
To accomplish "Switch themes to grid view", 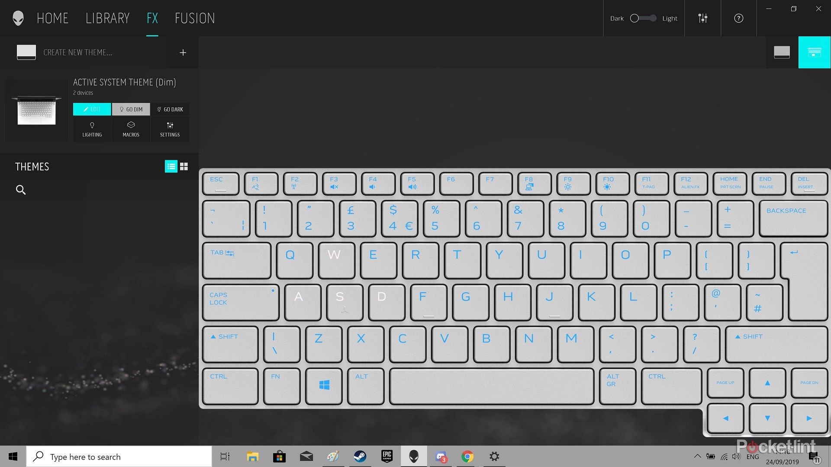I will pos(184,166).
